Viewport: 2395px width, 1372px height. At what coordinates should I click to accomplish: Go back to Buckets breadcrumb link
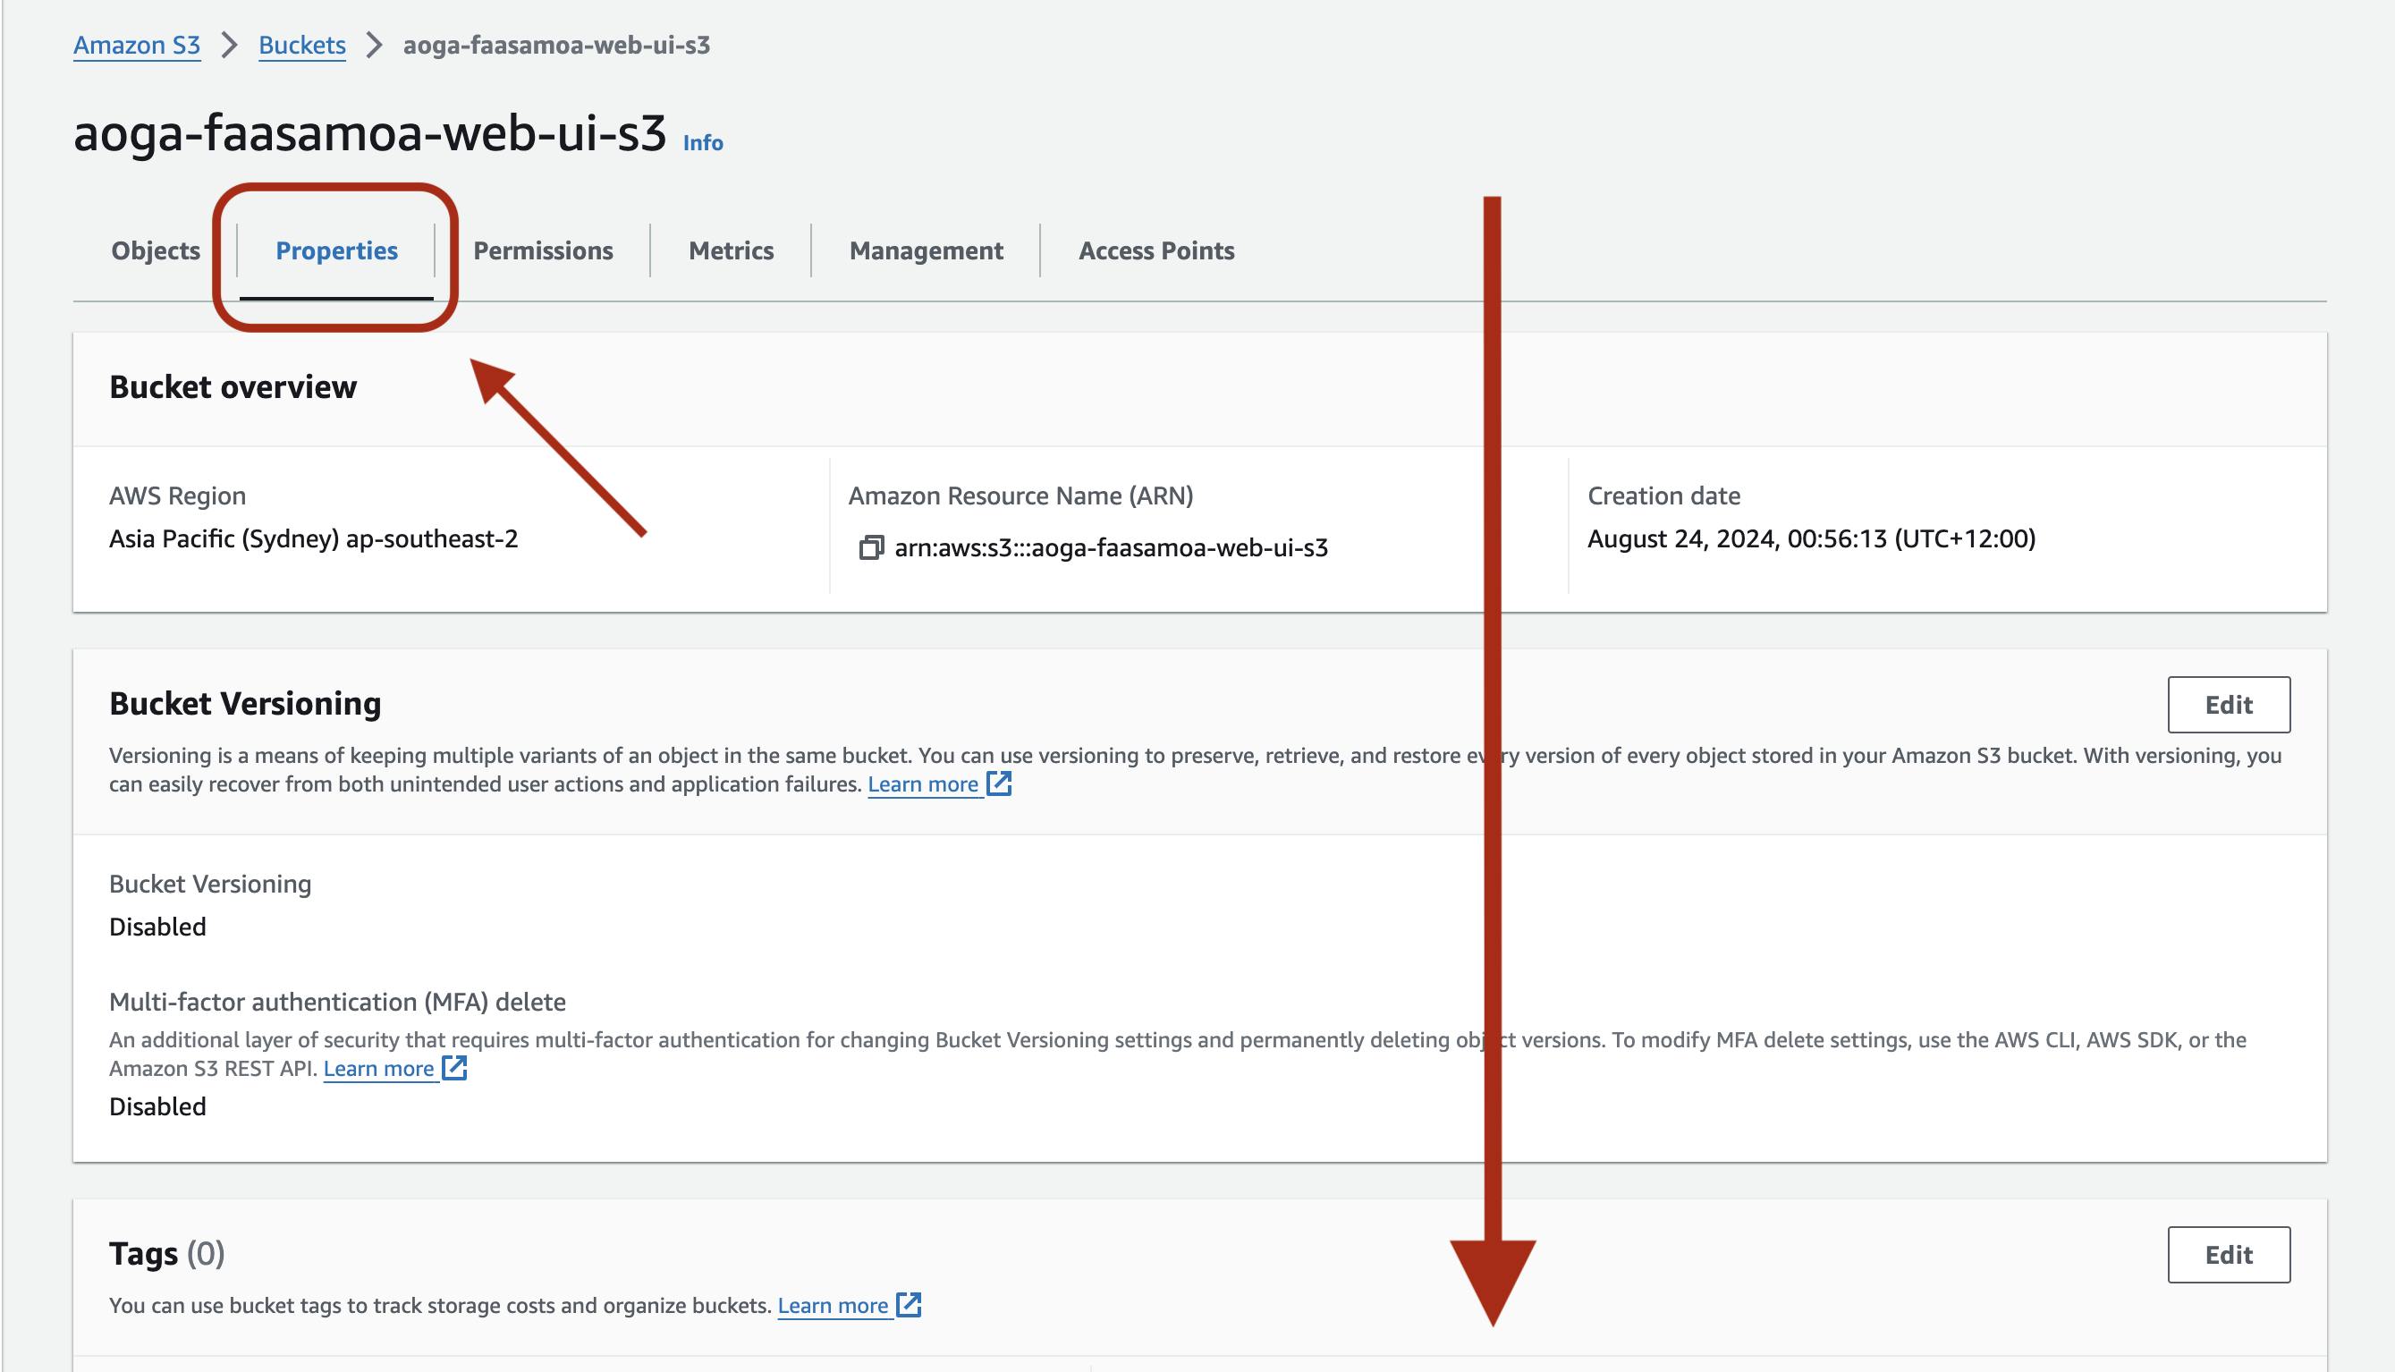[x=301, y=46]
